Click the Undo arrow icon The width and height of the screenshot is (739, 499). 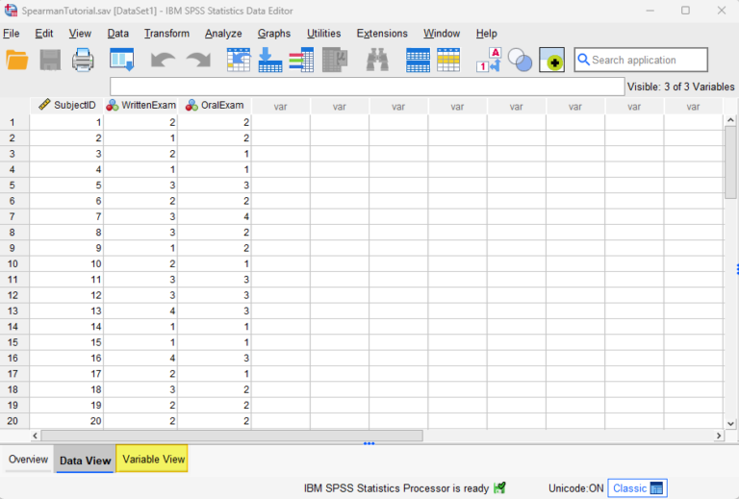[x=163, y=61]
